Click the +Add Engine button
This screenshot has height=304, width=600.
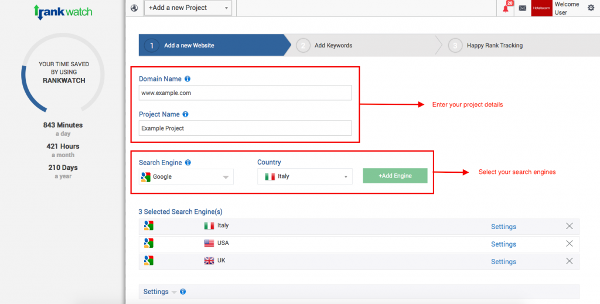[395, 176]
